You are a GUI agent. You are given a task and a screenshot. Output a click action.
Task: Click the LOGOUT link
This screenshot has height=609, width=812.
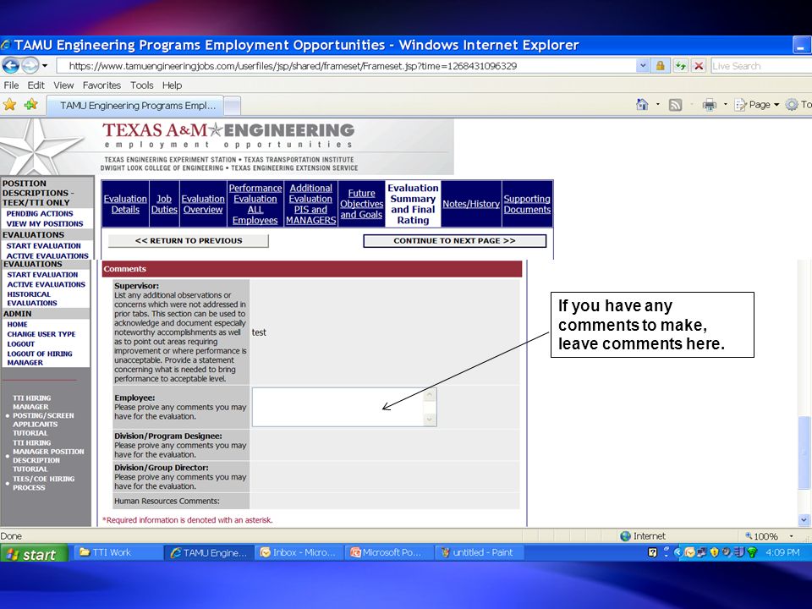(x=20, y=344)
